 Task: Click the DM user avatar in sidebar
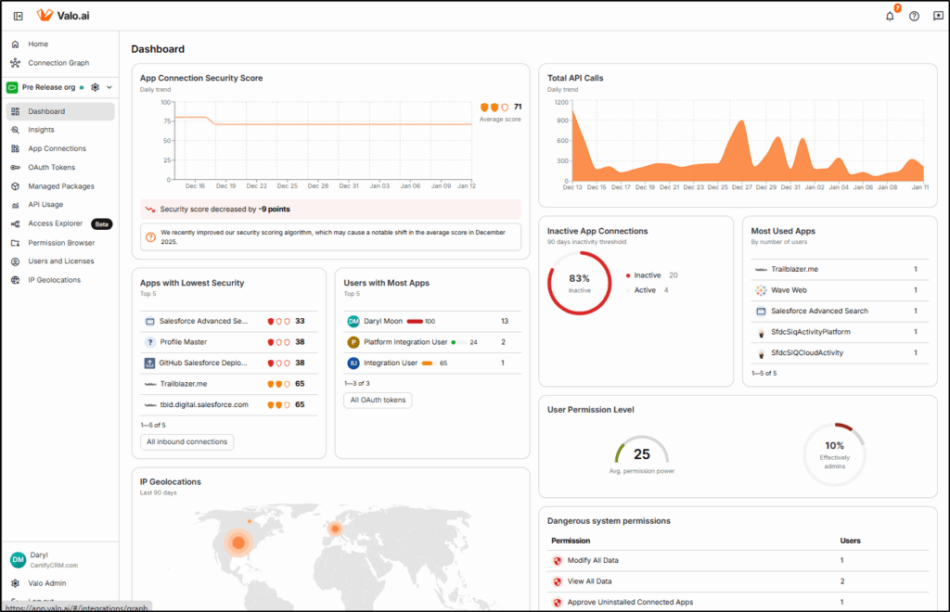[18, 559]
